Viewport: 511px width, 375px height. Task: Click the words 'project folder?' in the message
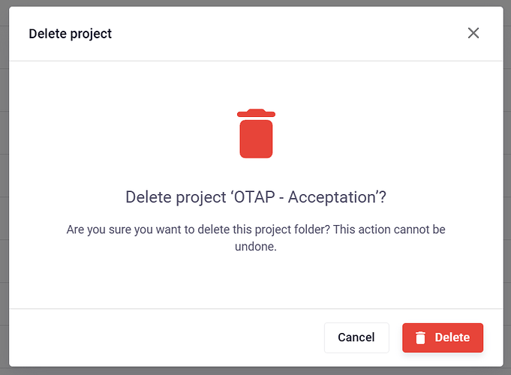click(x=291, y=229)
